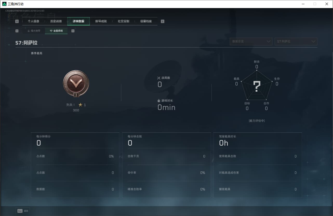The image size is (333, 216).
Task: Click the 使用载具击败 row
Action: [x=258, y=156]
